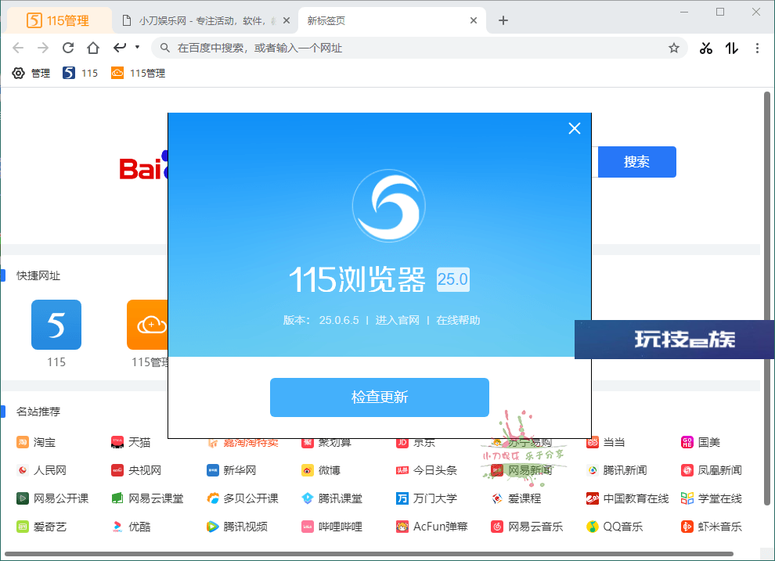775x561 pixels.
Task: Open the 淘宝 site link
Action: point(36,442)
